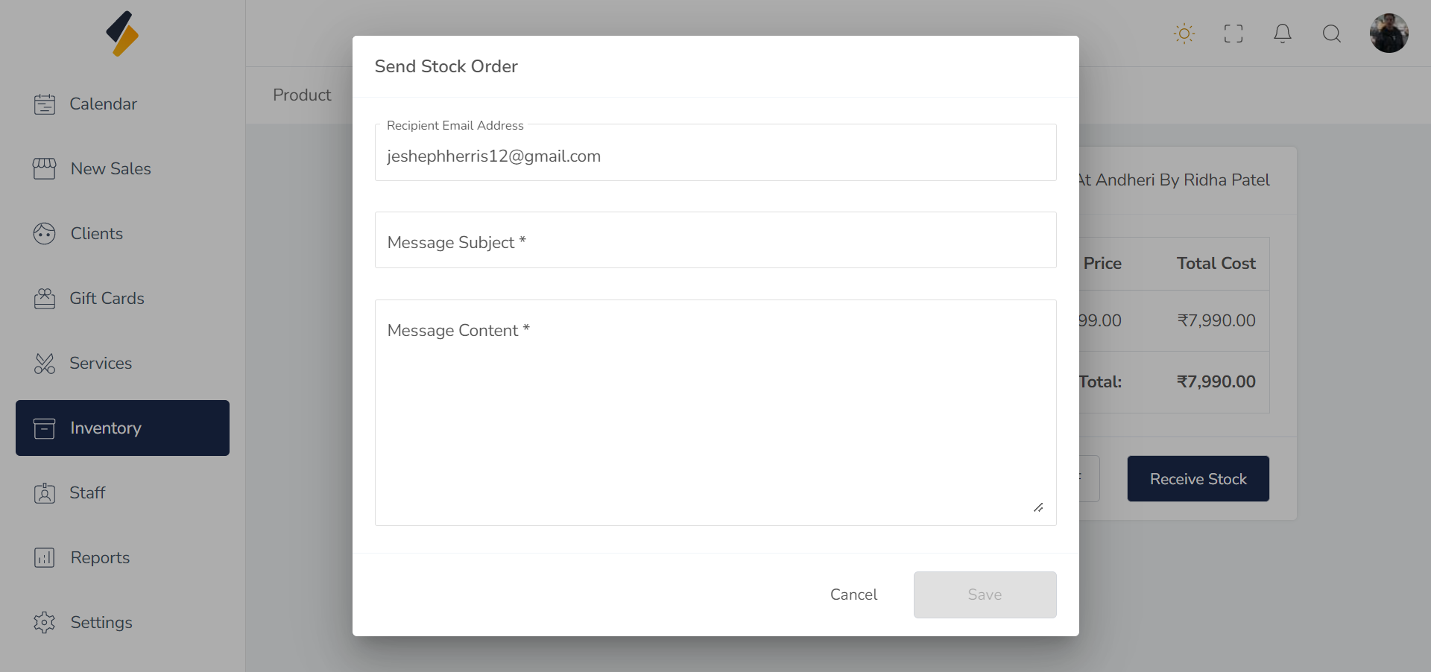Focus the Message Subject field
Screen dimensions: 1431x672
pos(715,241)
